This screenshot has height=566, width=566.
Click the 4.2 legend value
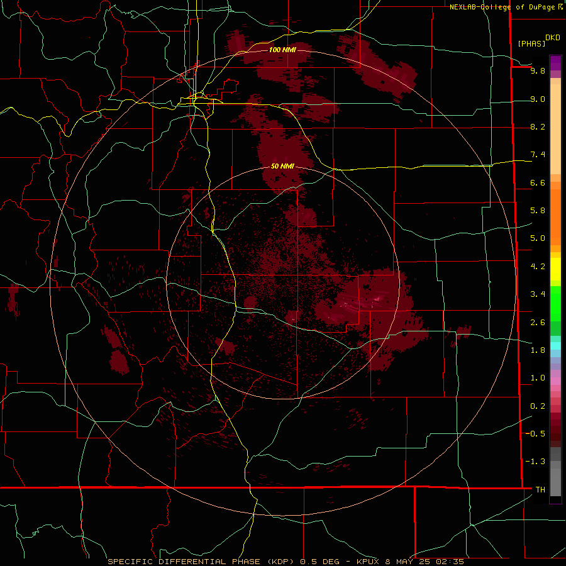[538, 266]
